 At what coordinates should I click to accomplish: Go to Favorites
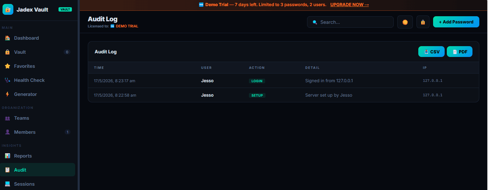point(38,66)
